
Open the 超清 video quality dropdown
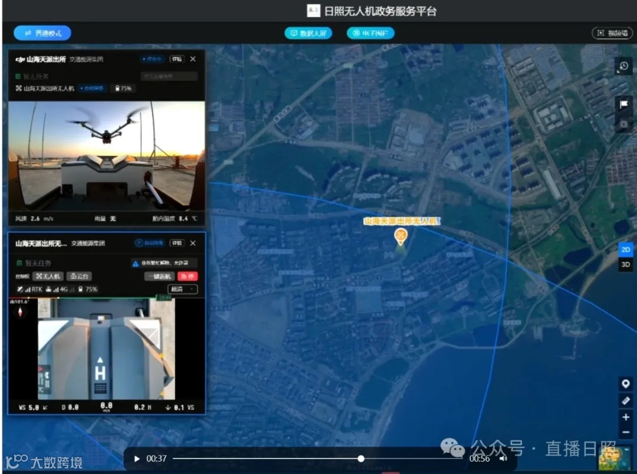pyautogui.click(x=182, y=289)
